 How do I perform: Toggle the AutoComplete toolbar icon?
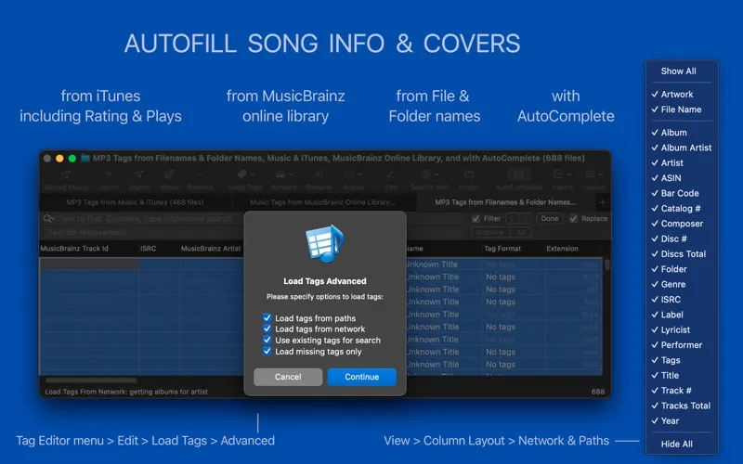tap(518, 174)
